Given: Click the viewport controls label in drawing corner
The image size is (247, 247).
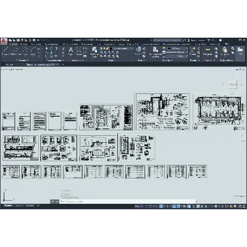Looking at the screenshot, I should (12, 70).
